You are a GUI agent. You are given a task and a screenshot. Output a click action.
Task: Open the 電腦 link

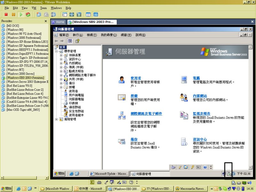point(196,78)
